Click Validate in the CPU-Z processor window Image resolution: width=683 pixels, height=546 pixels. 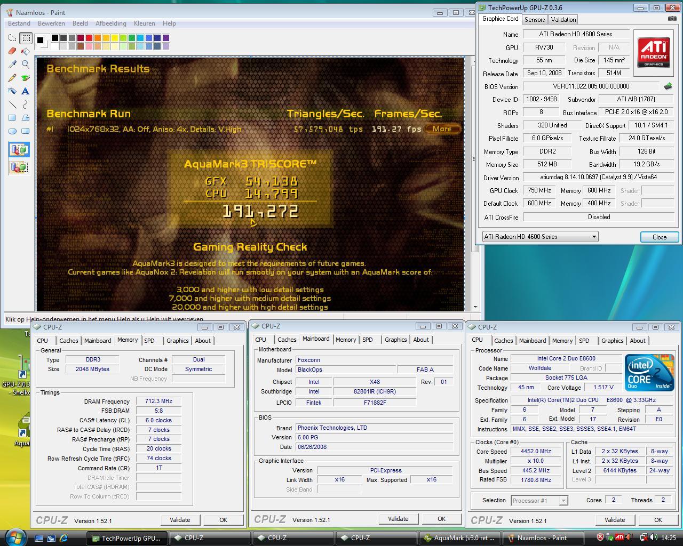pos(615,520)
